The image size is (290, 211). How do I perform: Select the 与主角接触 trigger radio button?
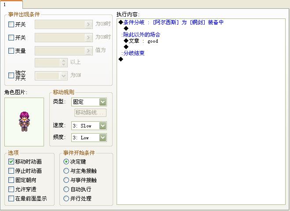click(66, 171)
